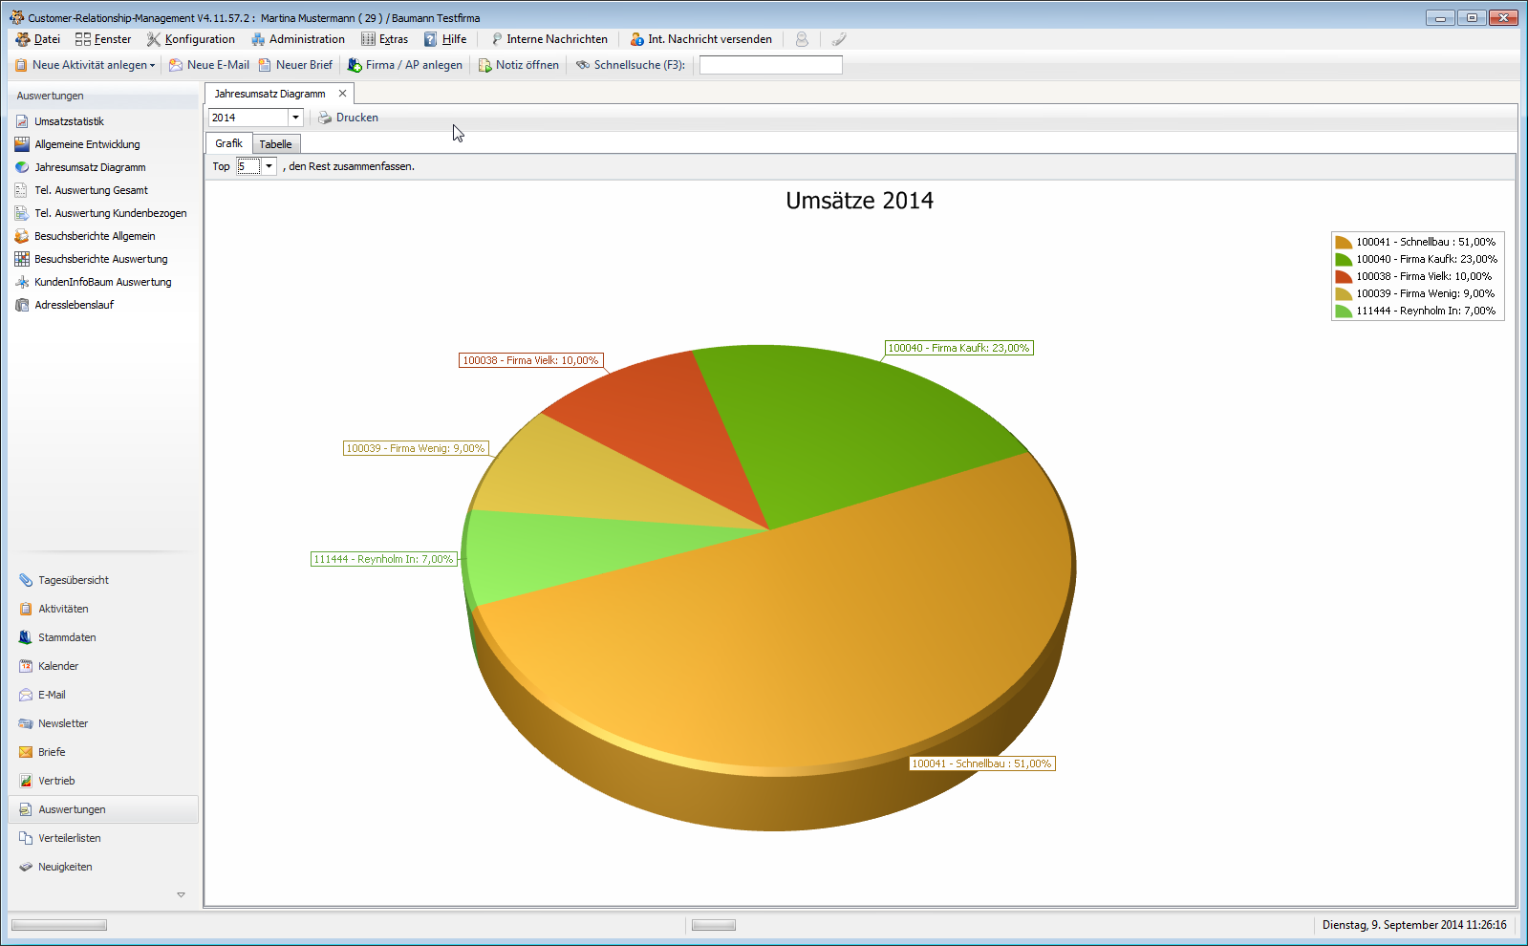This screenshot has width=1528, height=946.
Task: Click the Neuigkeiten icon
Action: click(x=26, y=867)
